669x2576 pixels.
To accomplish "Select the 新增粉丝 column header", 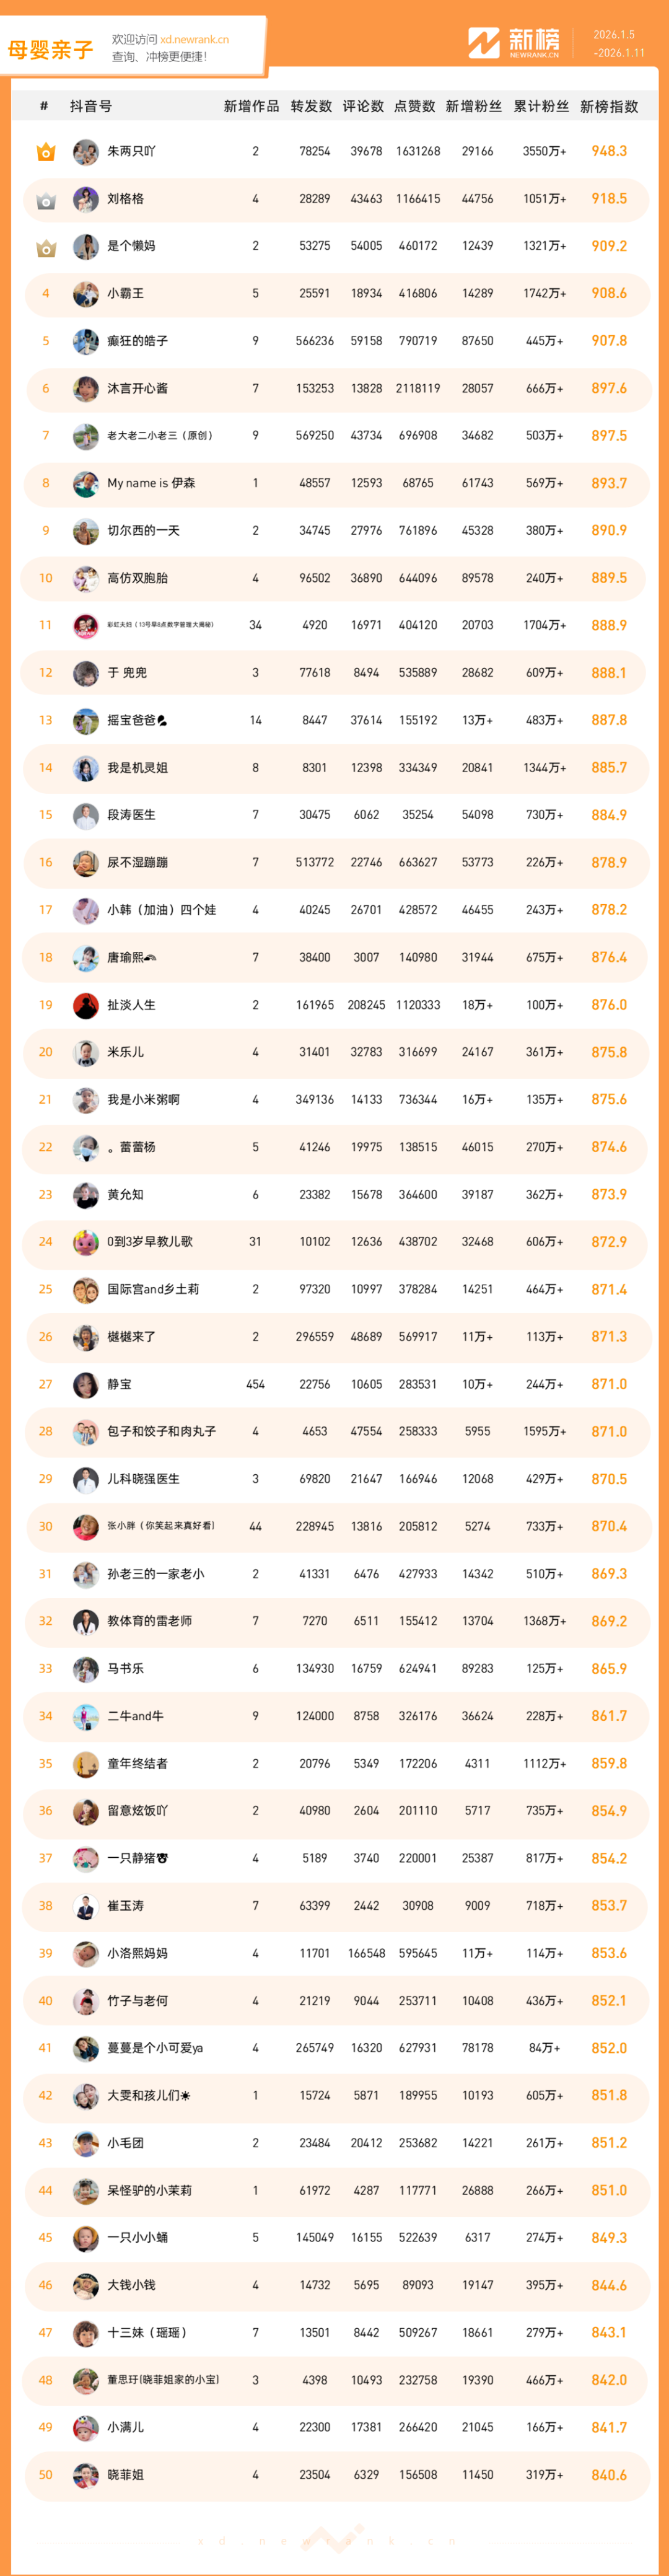I will 473,107.
